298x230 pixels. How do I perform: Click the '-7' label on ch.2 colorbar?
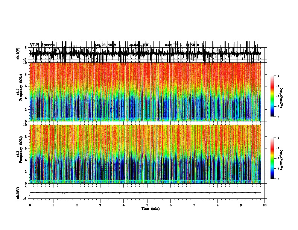(x=277, y=179)
